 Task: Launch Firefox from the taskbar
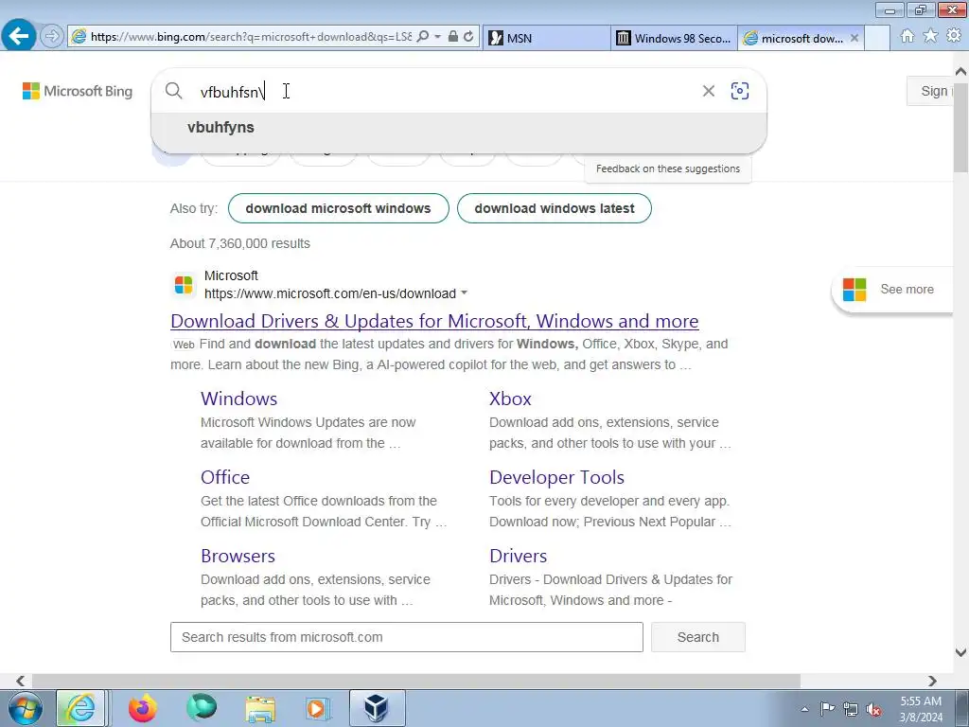pos(143,708)
